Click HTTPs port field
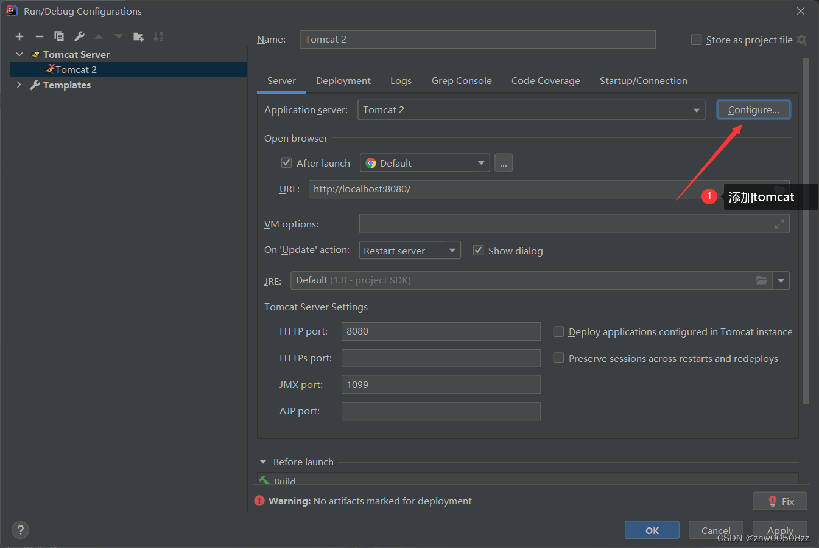Image resolution: width=819 pixels, height=548 pixels. coord(441,358)
